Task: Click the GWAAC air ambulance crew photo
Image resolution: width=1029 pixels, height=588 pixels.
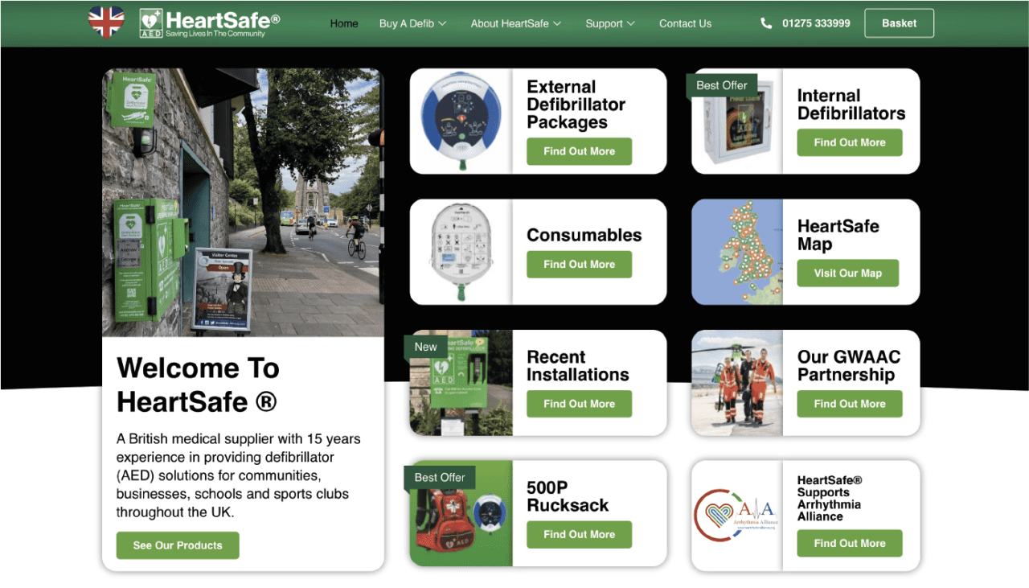Action: [737, 383]
